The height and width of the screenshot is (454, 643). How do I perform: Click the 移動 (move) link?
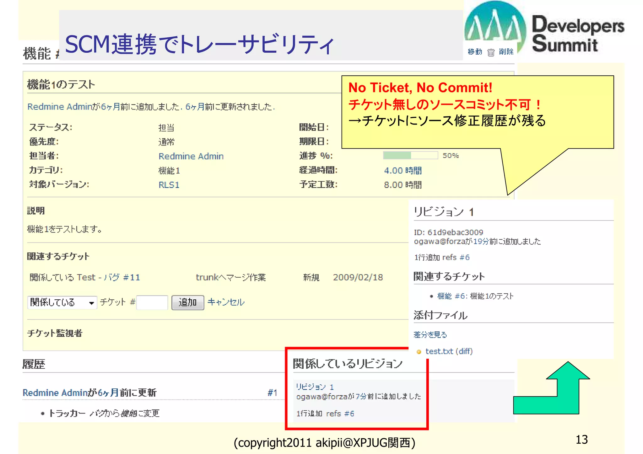coord(474,51)
